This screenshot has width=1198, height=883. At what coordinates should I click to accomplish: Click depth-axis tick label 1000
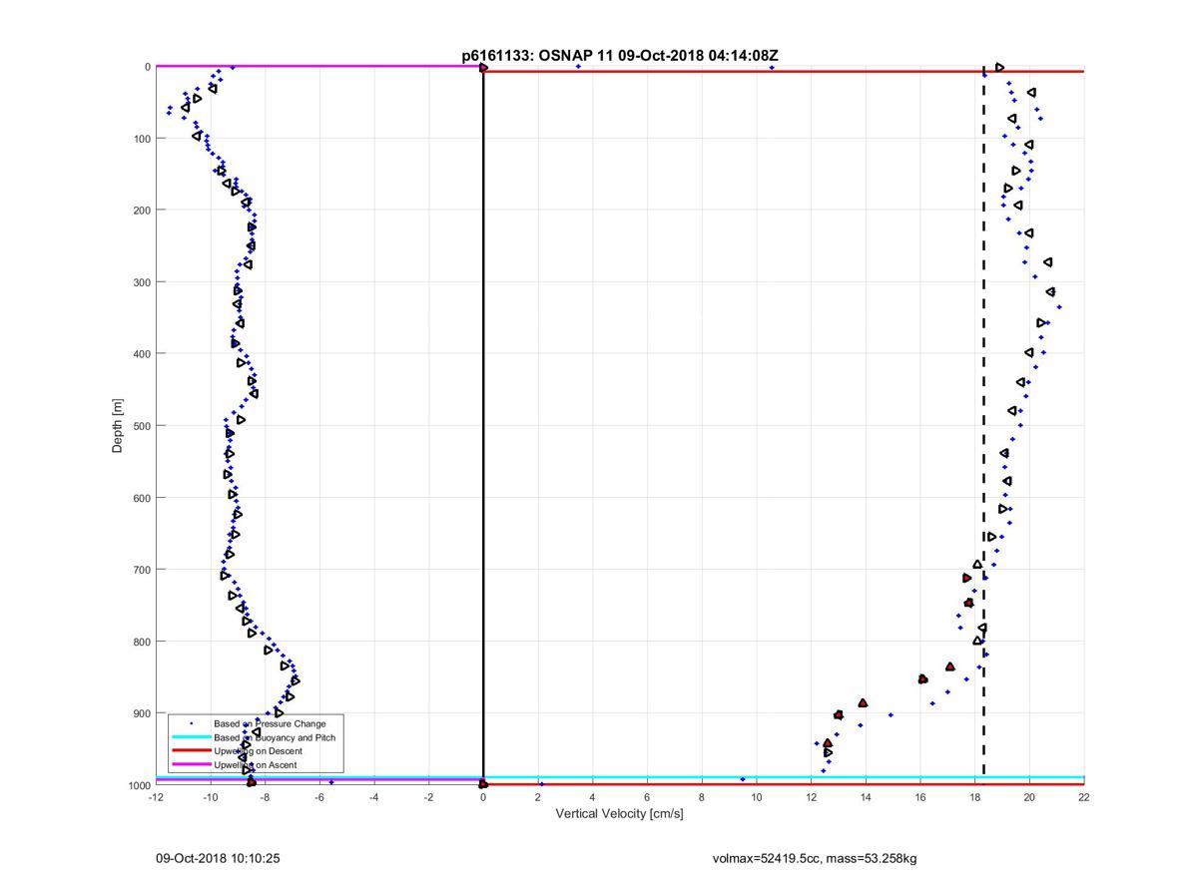pyautogui.click(x=138, y=785)
